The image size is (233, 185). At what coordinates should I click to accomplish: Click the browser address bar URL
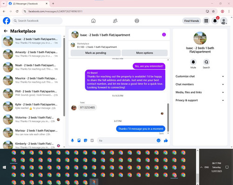click(55, 11)
